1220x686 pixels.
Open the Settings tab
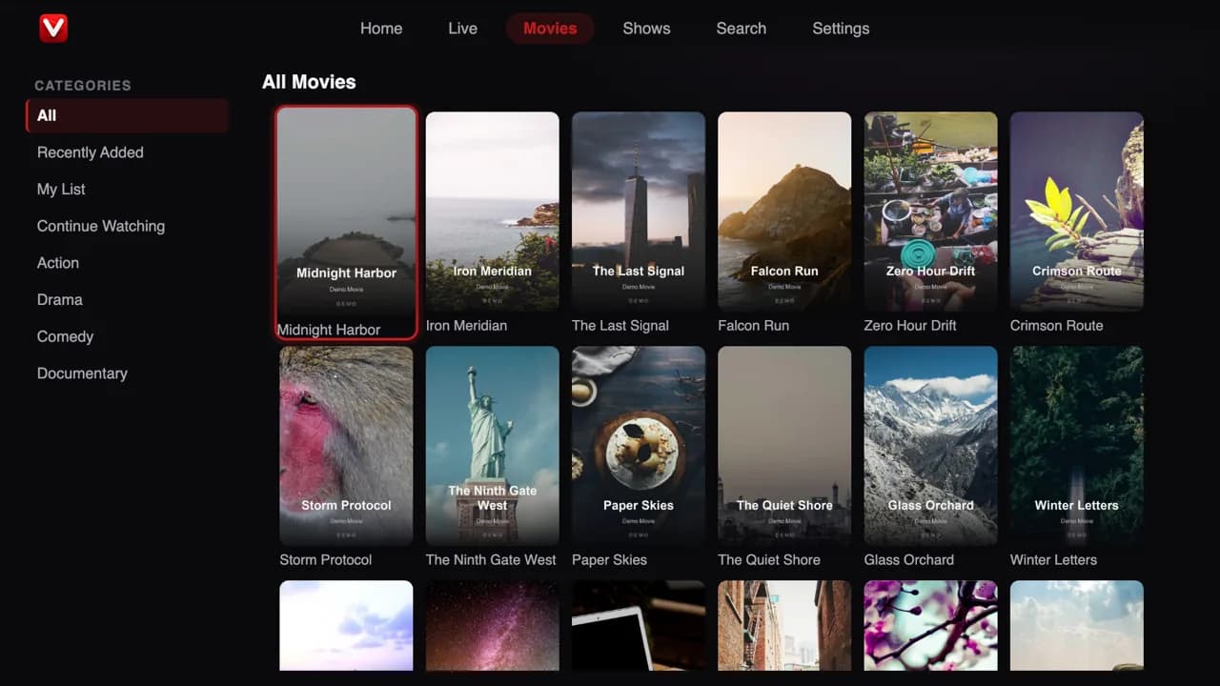click(841, 29)
